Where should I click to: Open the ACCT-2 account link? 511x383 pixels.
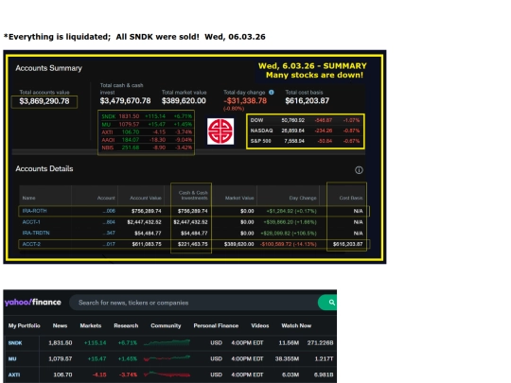coord(31,244)
